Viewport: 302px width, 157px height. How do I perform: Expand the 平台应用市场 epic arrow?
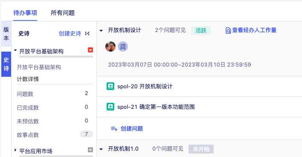[x=15, y=150]
